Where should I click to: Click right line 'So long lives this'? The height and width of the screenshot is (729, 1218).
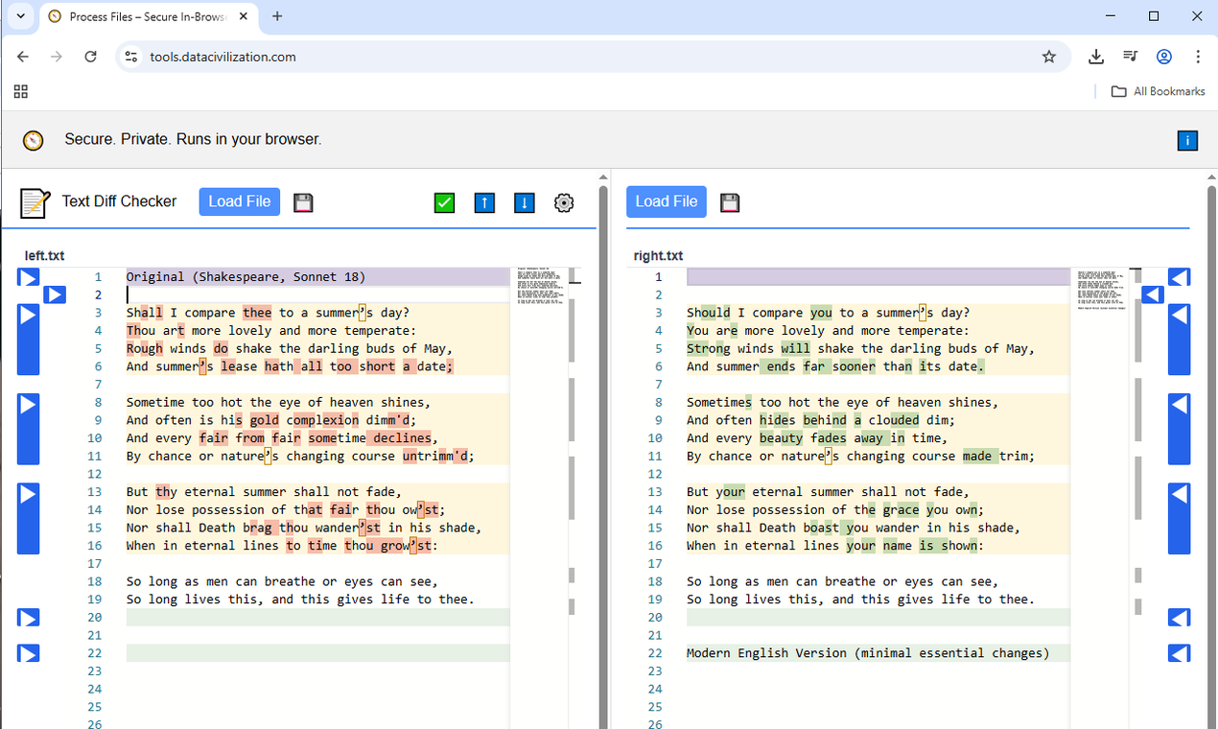860,599
